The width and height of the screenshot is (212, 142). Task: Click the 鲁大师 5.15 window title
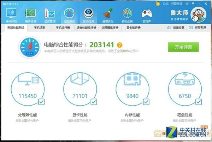[11, 4]
